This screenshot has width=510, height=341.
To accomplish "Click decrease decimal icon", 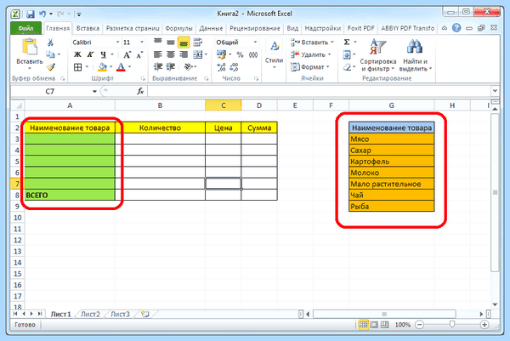I will coord(234,67).
